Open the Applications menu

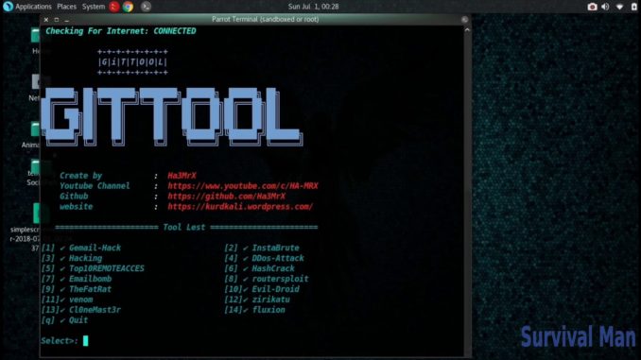33,7
